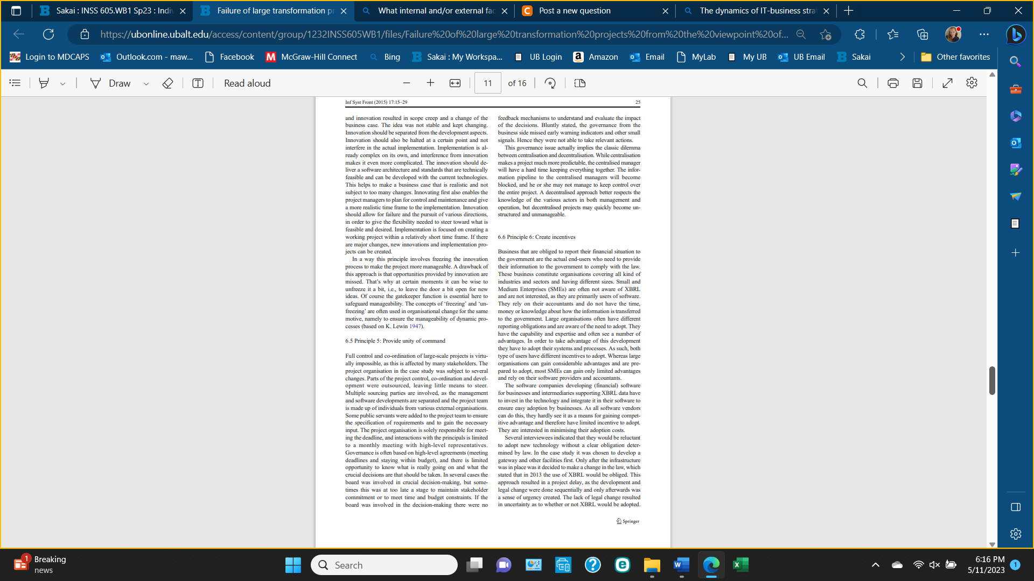Select the Erase tool
Viewport: 1034px width, 581px height.
pyautogui.click(x=167, y=83)
